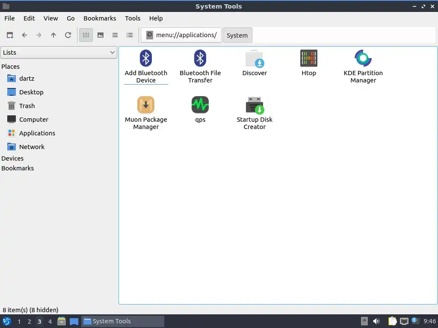Click the network tray icon
The width and height of the screenshot is (438, 328).
click(404, 321)
